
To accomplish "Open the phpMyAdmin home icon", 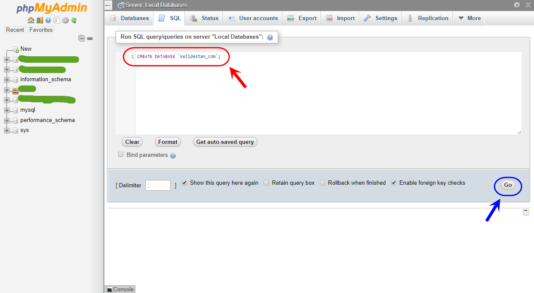I will [x=31, y=20].
